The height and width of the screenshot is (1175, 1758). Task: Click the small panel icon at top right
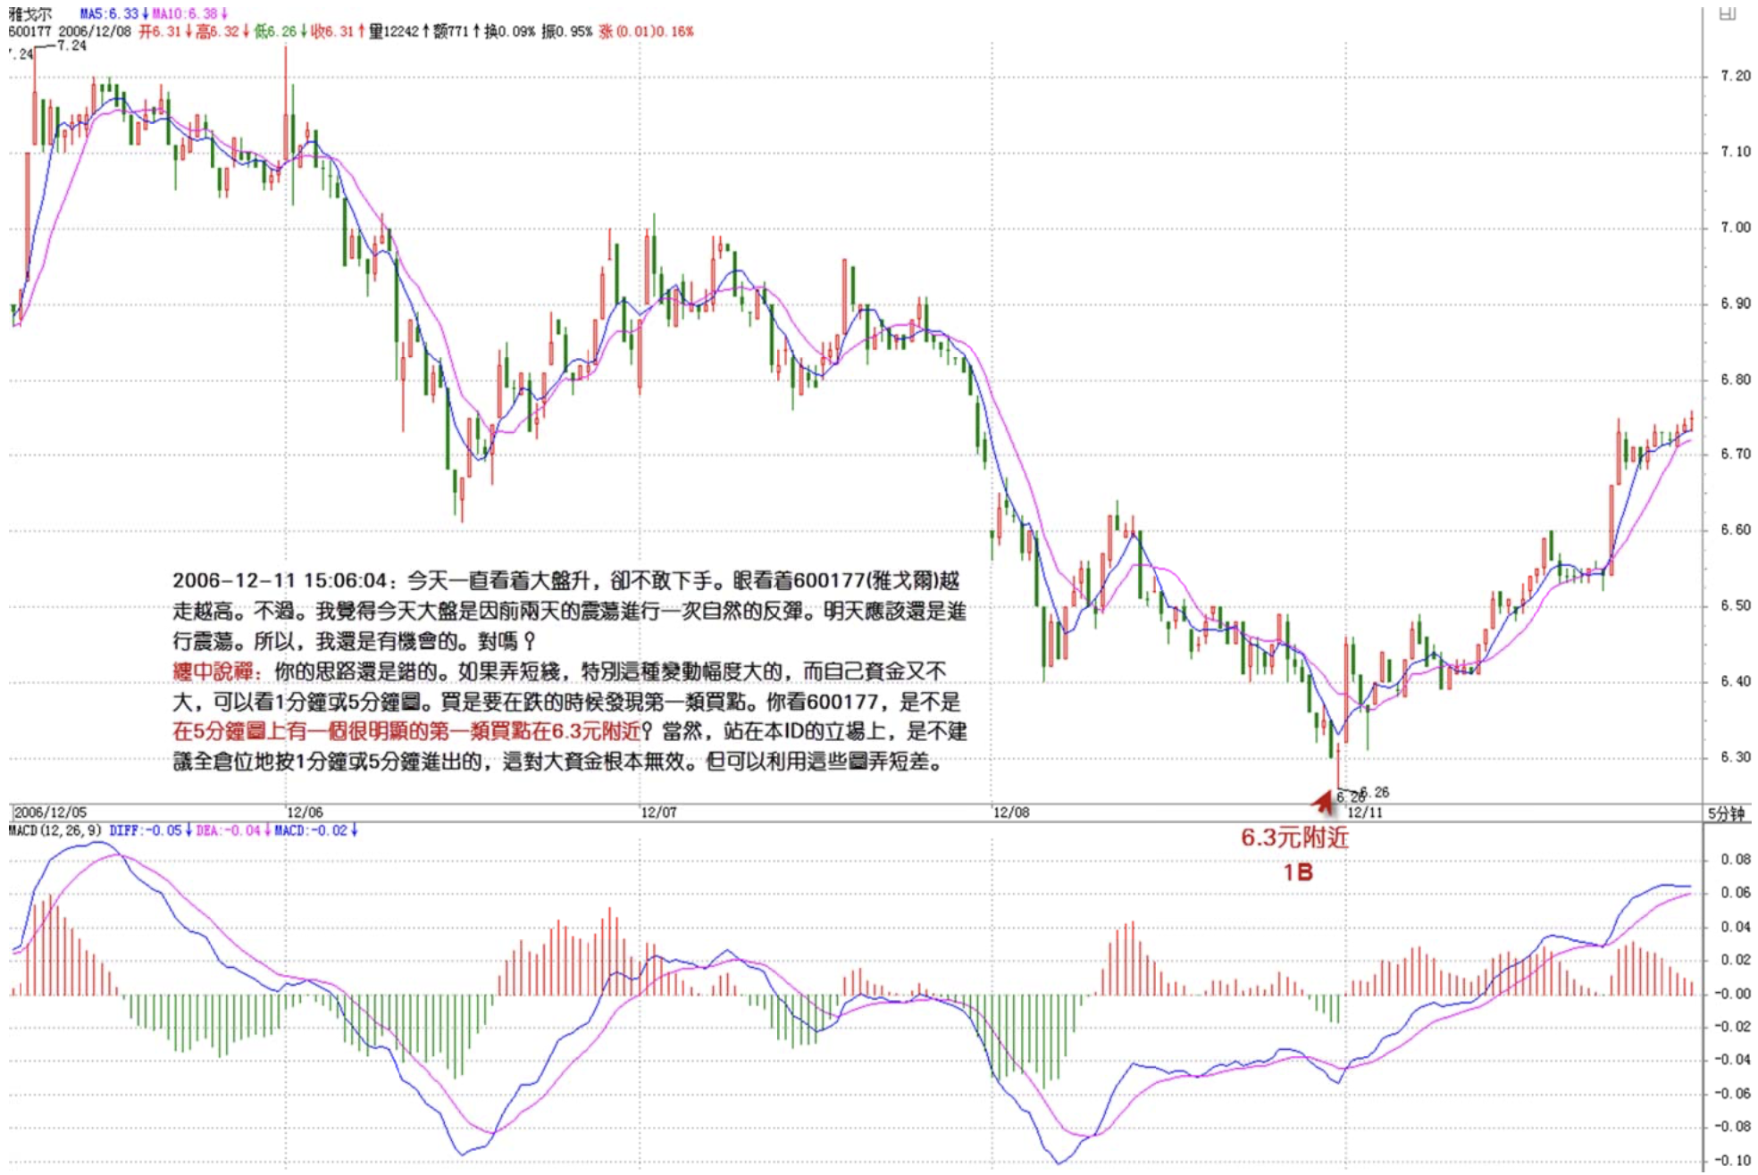1727,13
